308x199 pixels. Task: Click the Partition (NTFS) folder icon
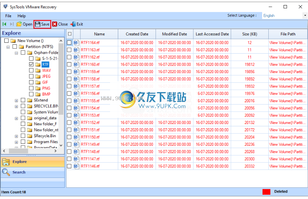(x=21, y=47)
